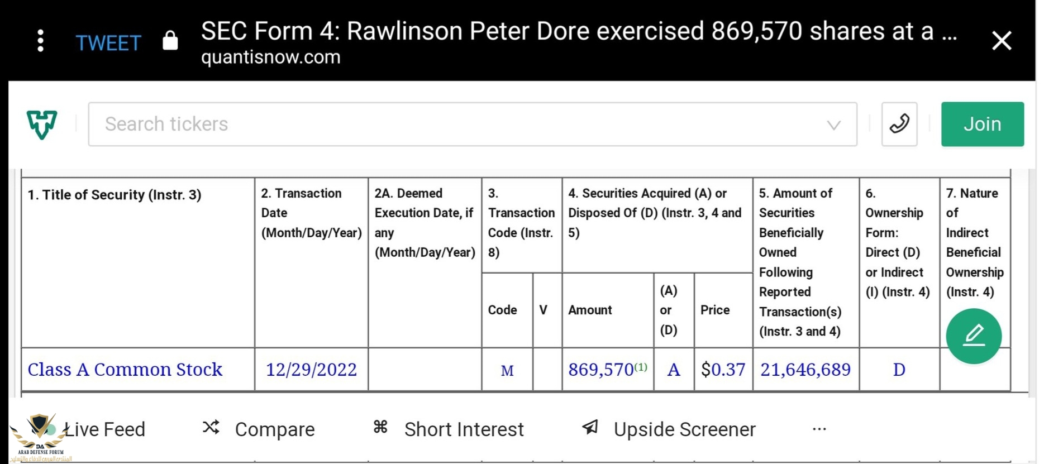Click the Search tickers input field

point(458,124)
